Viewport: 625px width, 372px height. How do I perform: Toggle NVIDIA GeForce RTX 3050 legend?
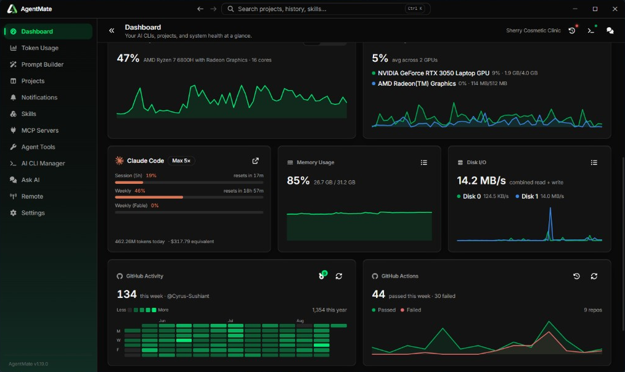454,73
